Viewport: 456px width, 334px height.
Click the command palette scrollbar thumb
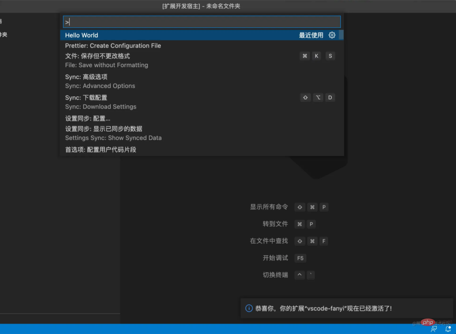(x=341, y=35)
